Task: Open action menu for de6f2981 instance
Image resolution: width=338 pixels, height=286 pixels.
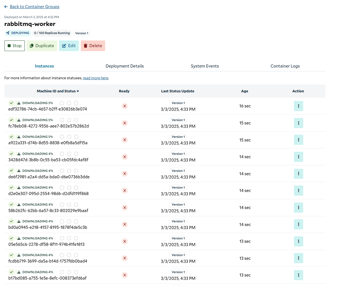Action: (298, 174)
